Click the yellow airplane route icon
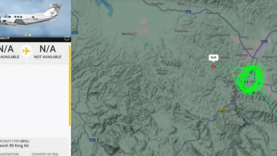This screenshot has height=156, width=277. (26, 51)
